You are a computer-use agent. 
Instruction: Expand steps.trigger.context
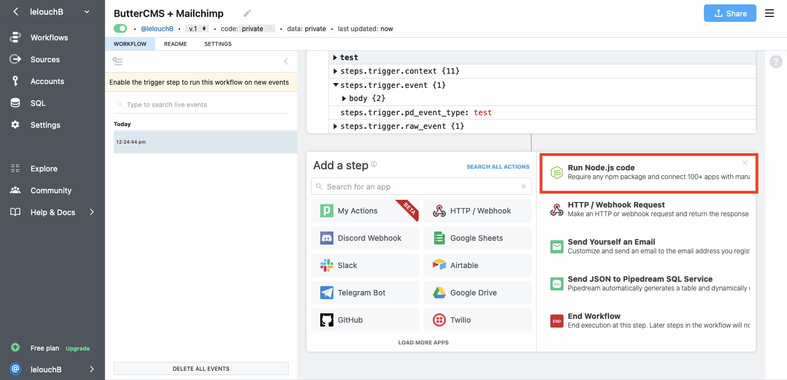pyautogui.click(x=336, y=71)
